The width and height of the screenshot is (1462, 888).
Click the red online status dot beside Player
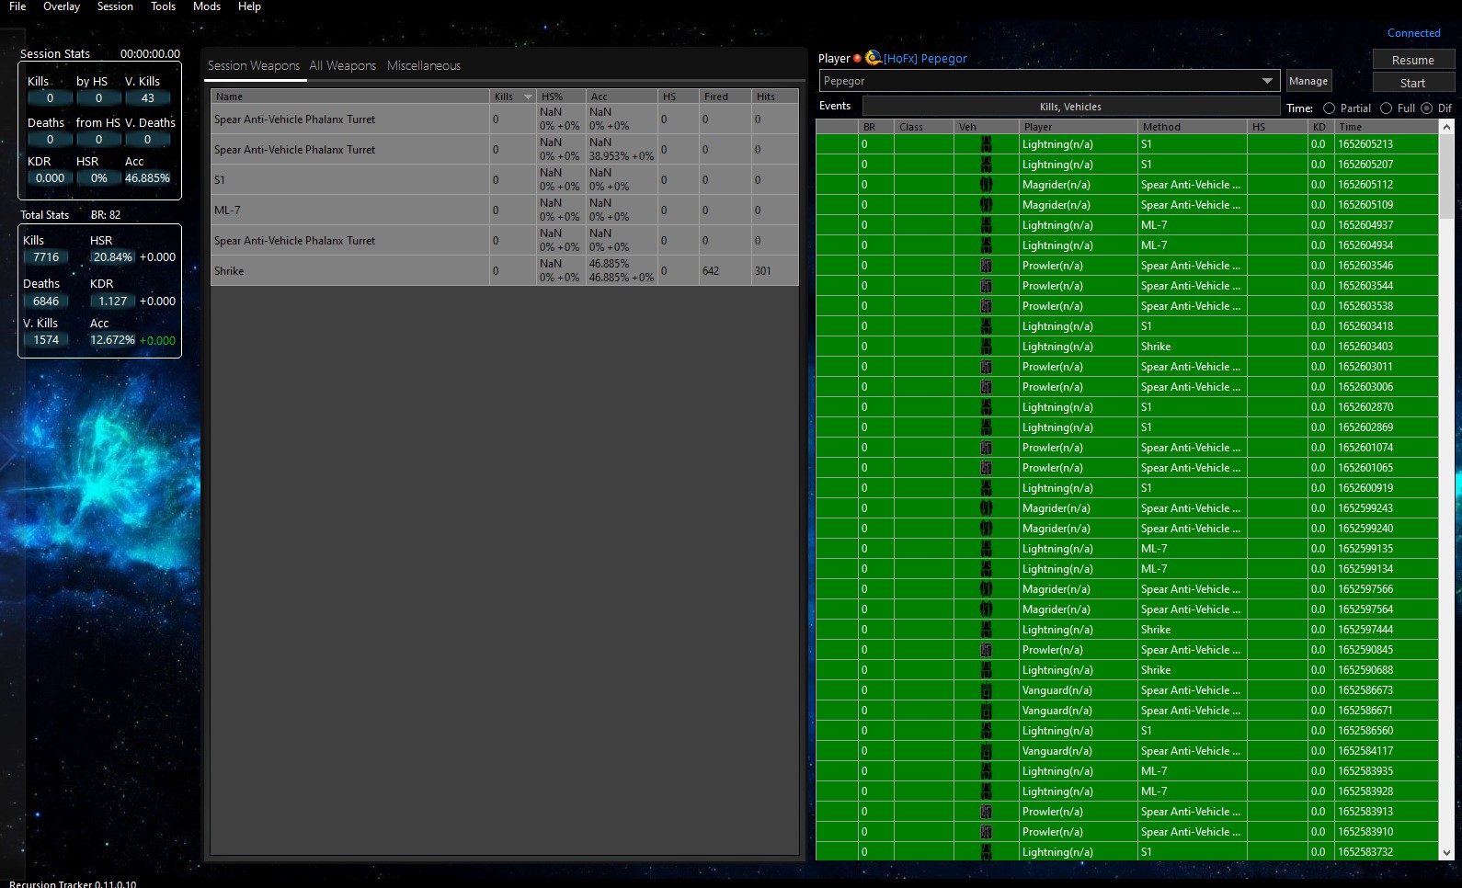(857, 58)
